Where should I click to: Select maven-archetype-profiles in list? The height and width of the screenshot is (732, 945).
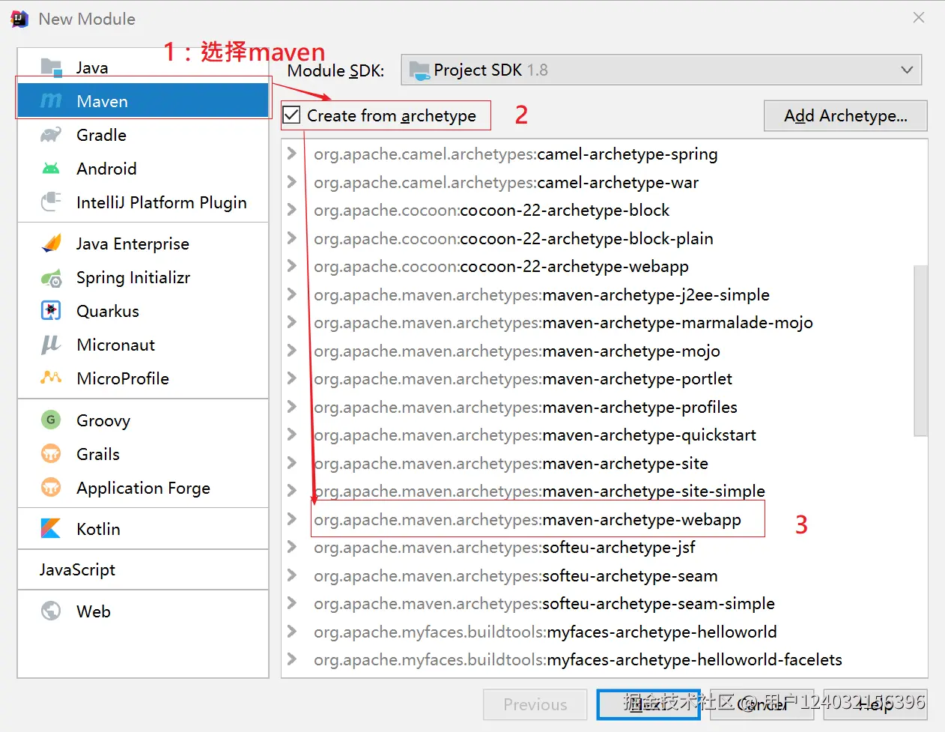coord(526,407)
